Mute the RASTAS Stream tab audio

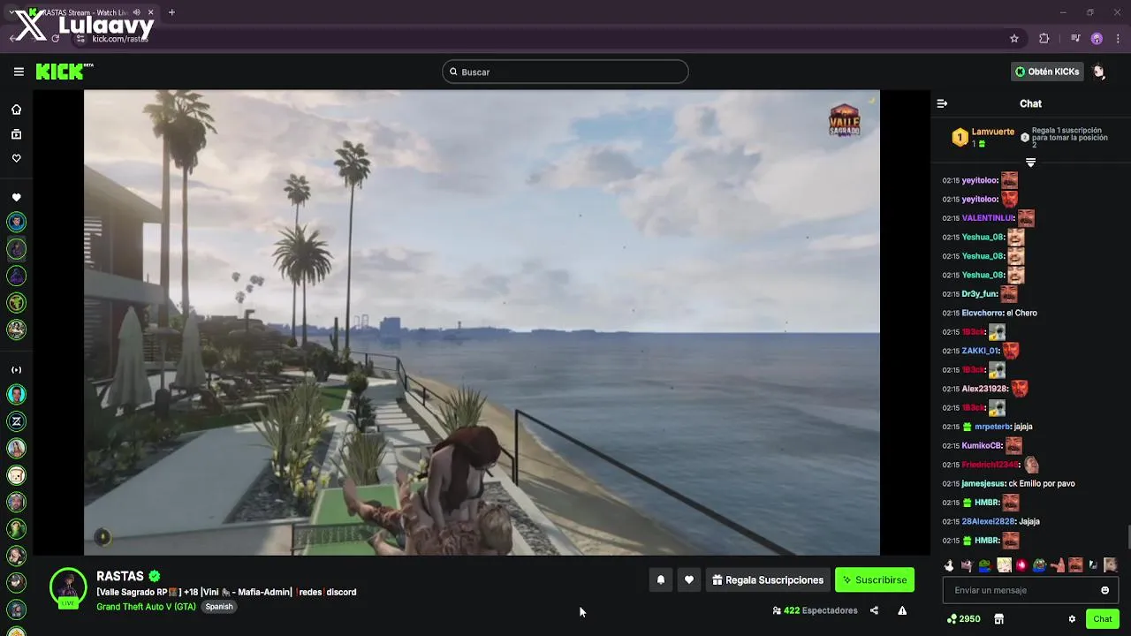[x=137, y=12]
